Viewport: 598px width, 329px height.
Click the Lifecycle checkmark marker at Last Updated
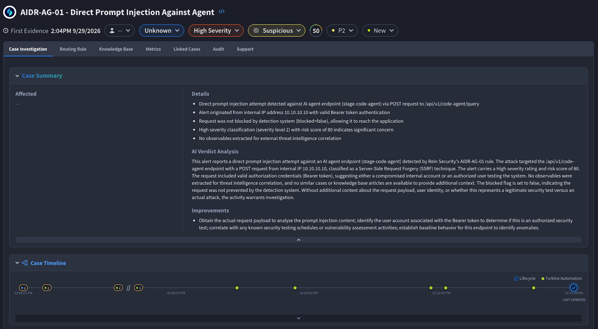pos(574,287)
